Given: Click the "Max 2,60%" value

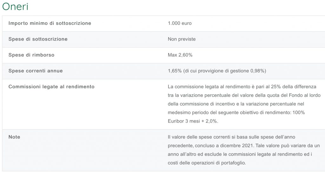Looking at the screenshot, I should 180,55.
